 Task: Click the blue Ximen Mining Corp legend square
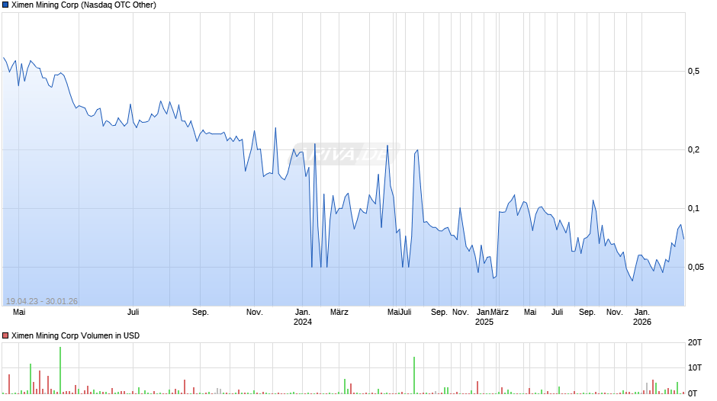pos(5,5)
